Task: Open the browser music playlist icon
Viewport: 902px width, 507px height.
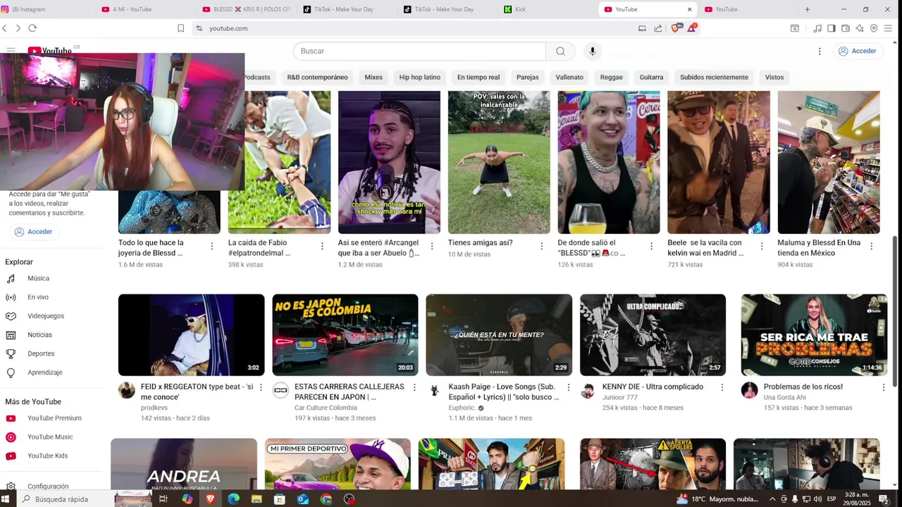Action: pos(817,28)
